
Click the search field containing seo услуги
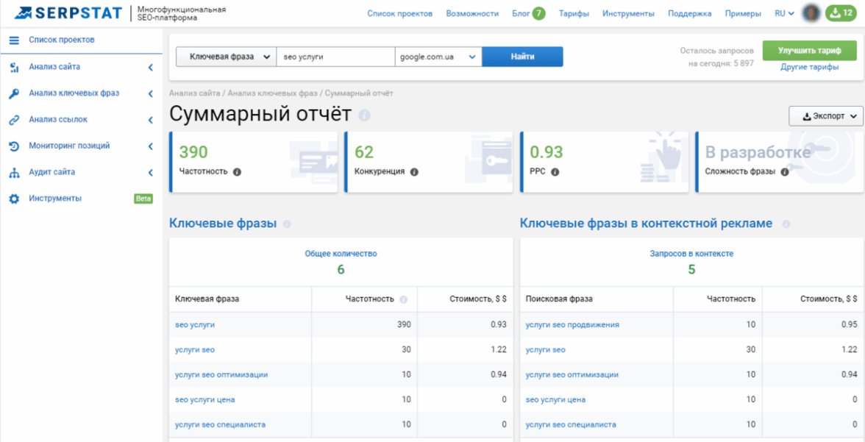[x=335, y=57]
